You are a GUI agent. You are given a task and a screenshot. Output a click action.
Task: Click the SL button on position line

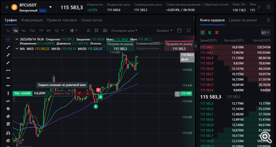pos(88,94)
